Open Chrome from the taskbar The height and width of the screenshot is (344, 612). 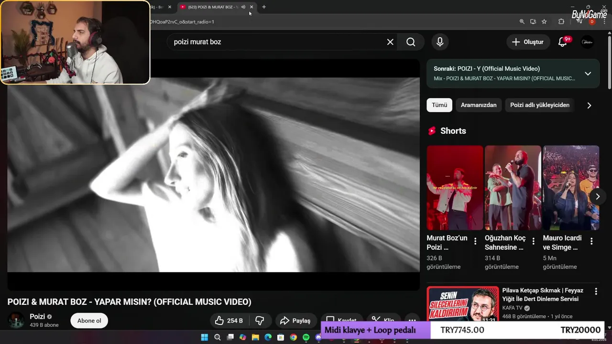(x=294, y=337)
